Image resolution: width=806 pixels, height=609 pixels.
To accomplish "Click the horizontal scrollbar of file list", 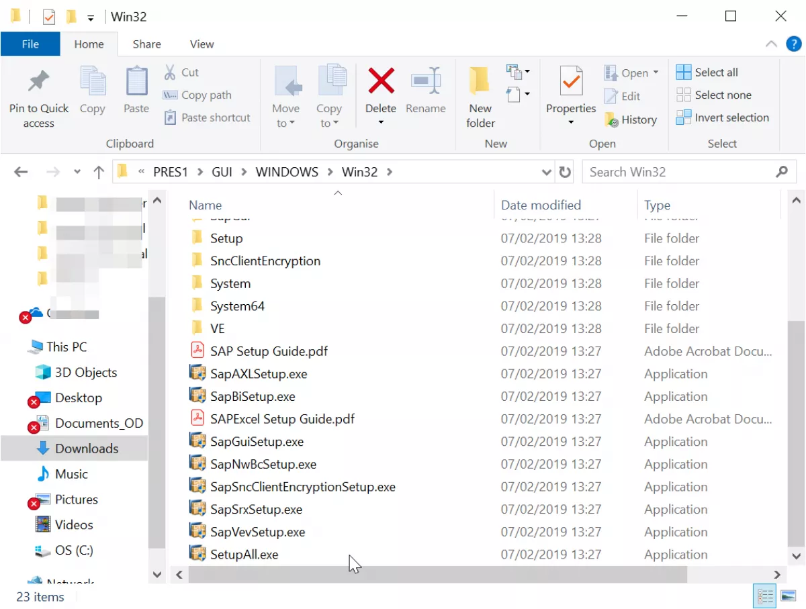I will pyautogui.click(x=438, y=575).
